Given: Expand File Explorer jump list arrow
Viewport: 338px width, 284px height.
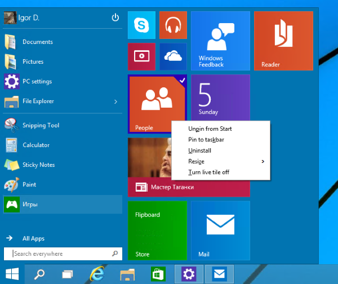Looking at the screenshot, I should pyautogui.click(x=115, y=101).
